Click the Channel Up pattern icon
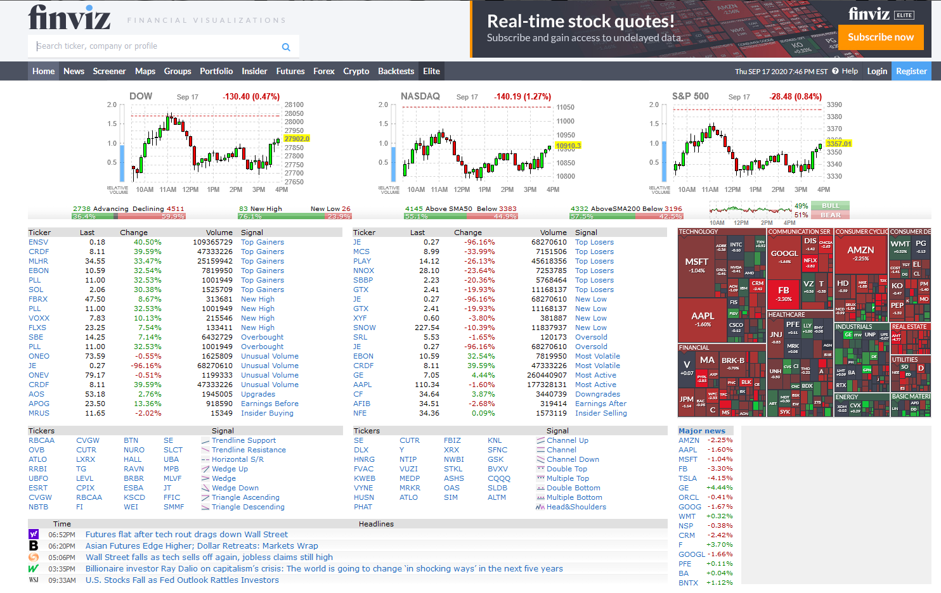 [541, 441]
